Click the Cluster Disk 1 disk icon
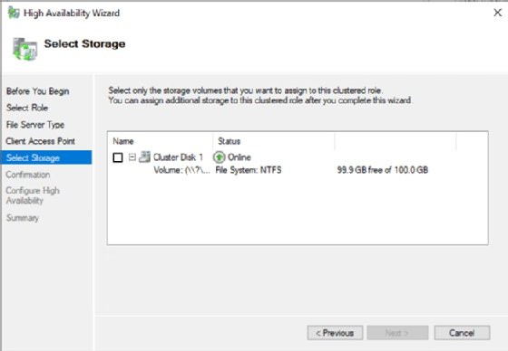Image resolution: width=508 pixels, height=351 pixels. point(144,157)
